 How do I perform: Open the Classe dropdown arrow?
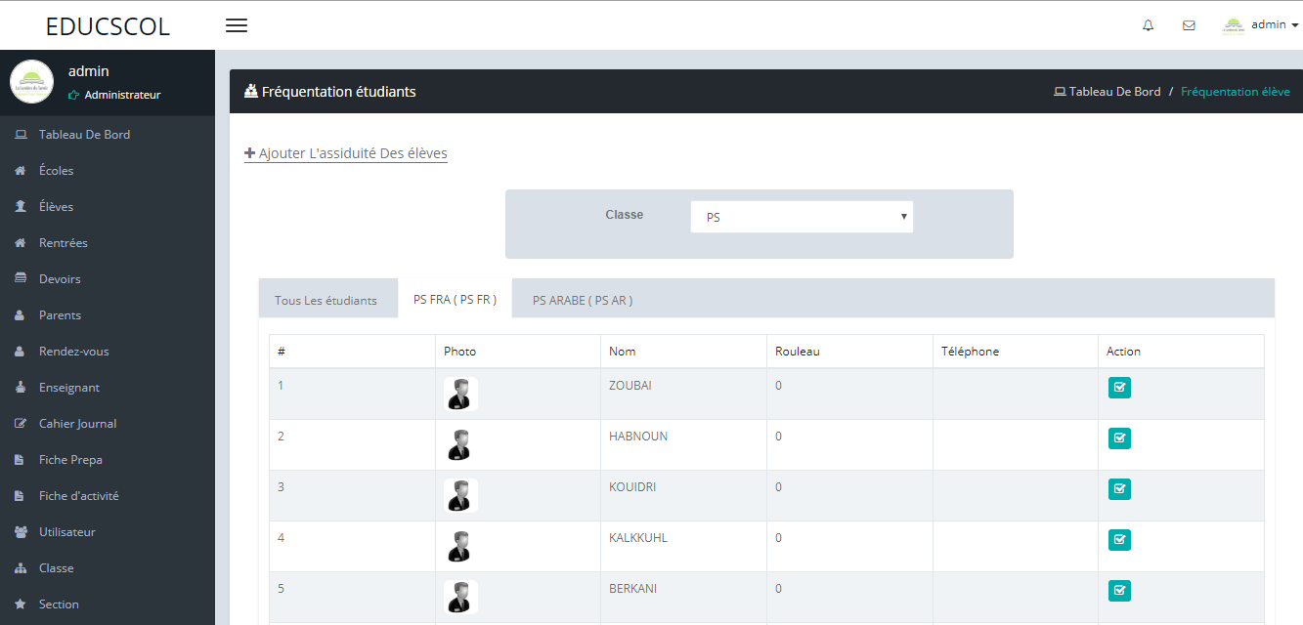[x=903, y=216]
